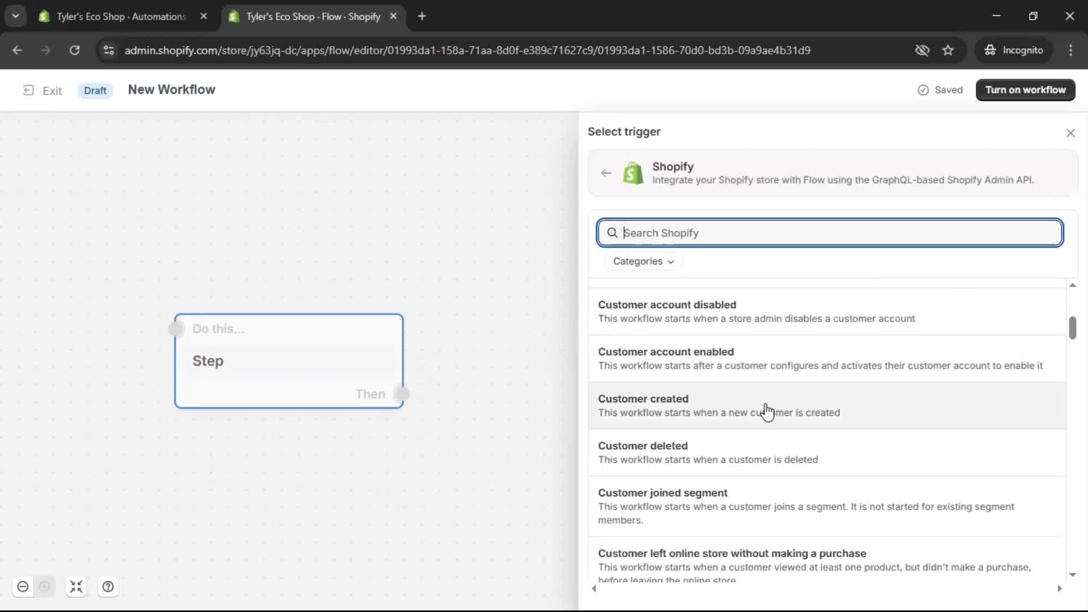Click the back arrow in Select trigger panel
Viewport: 1088px width, 612px height.
606,173
